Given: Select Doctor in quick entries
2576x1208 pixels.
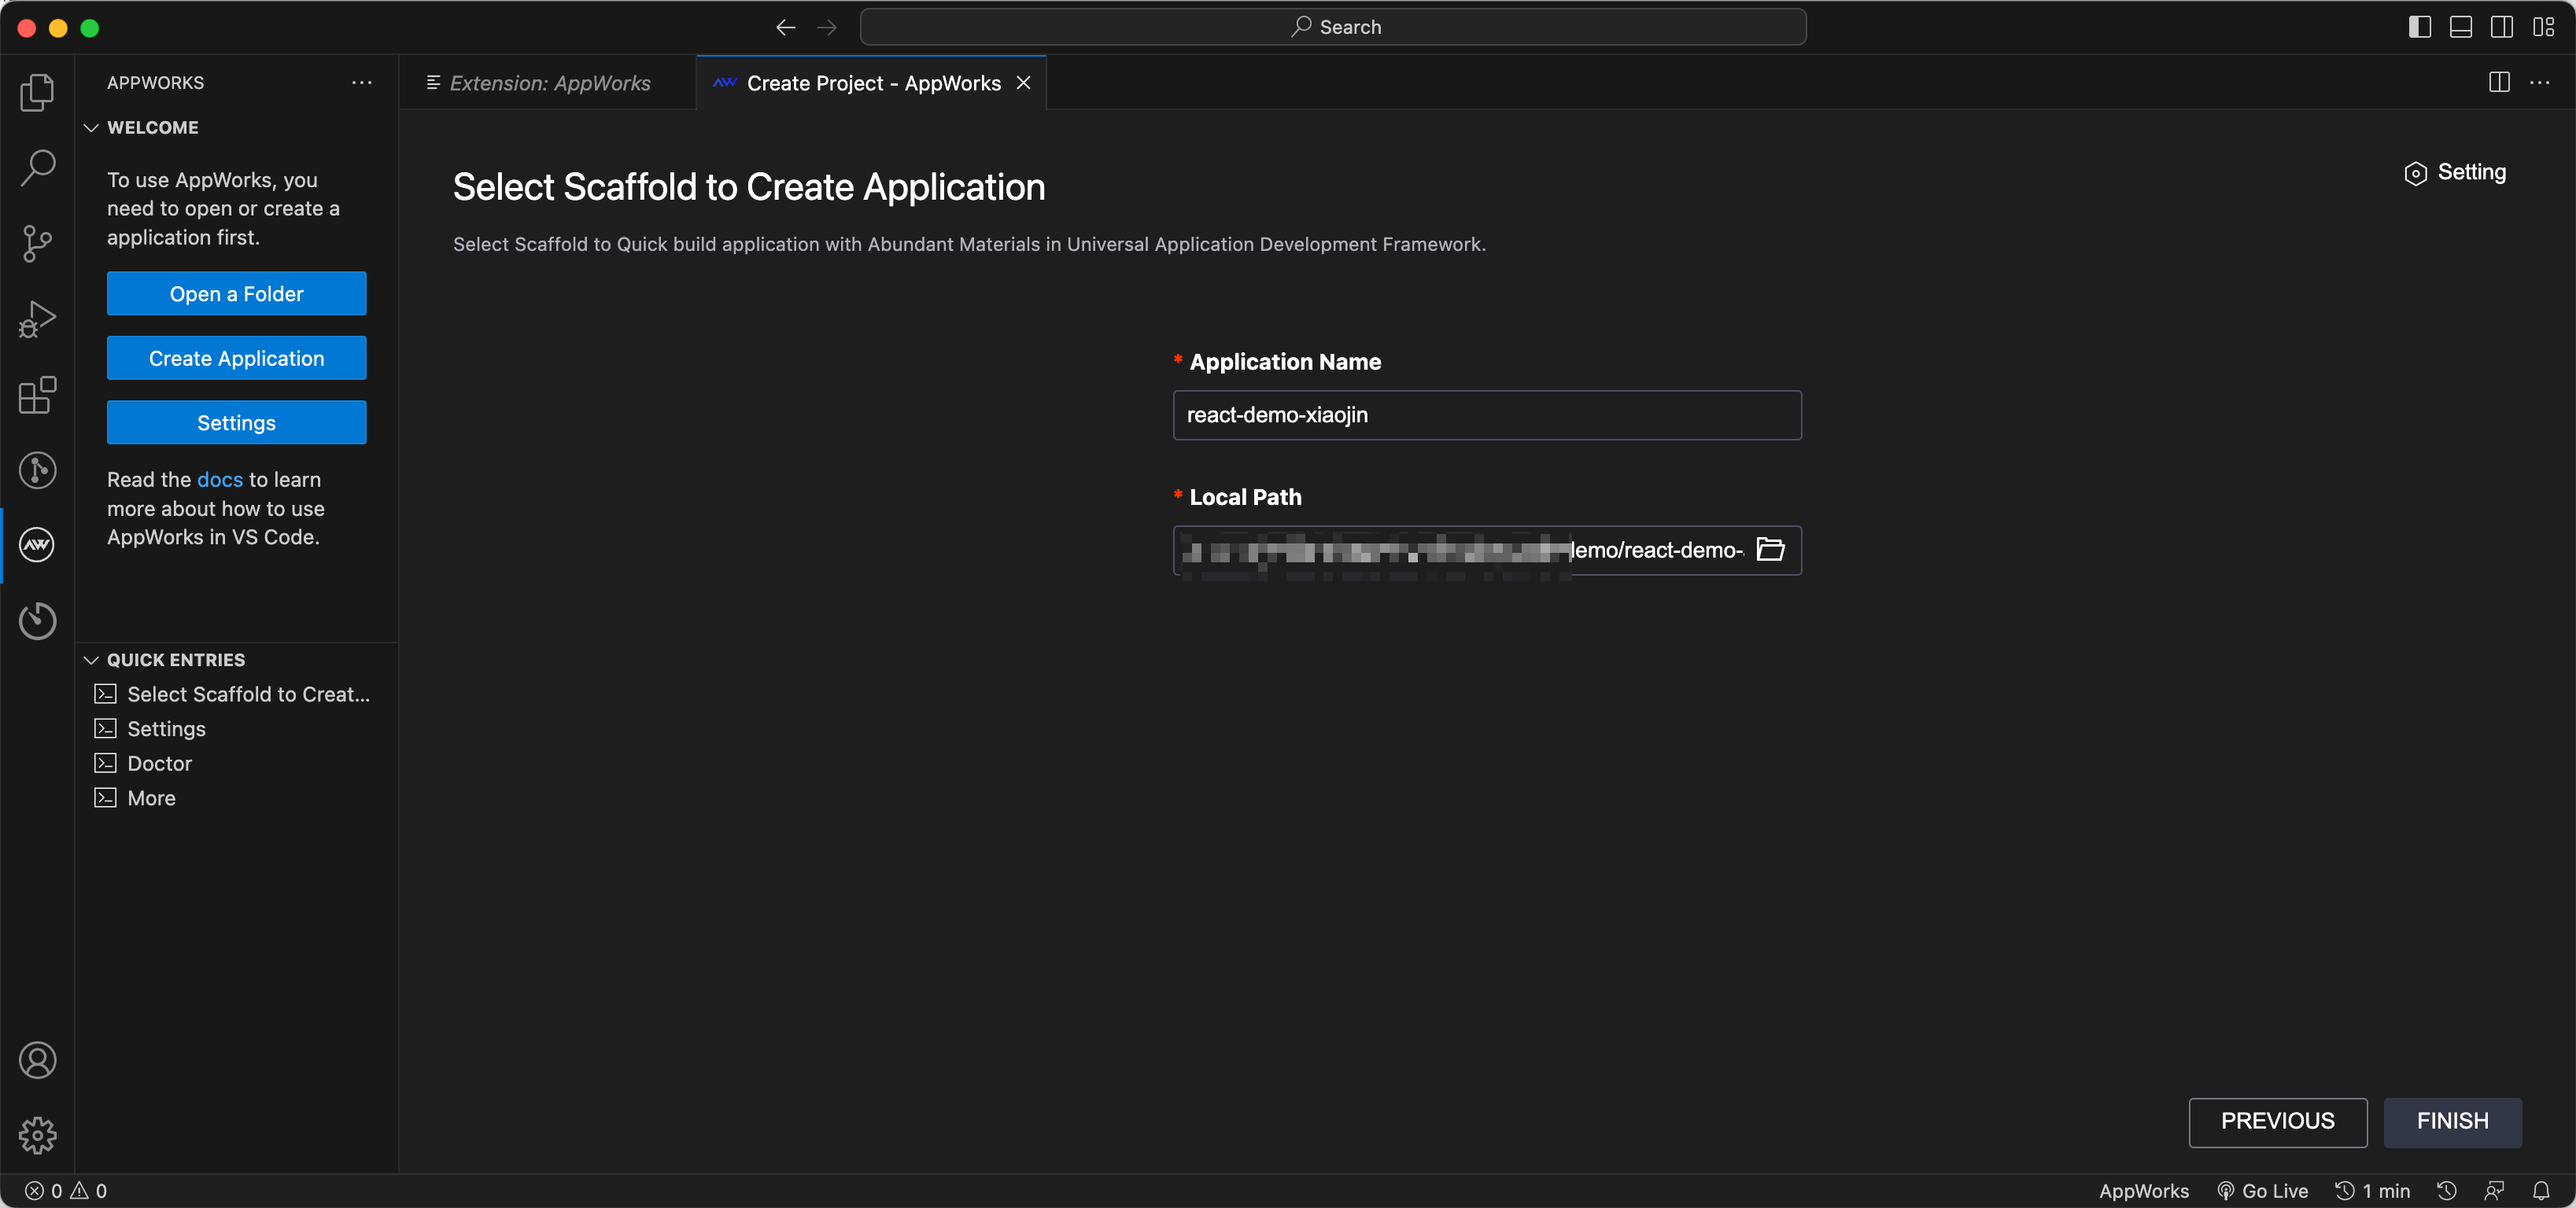Looking at the screenshot, I should coord(159,764).
